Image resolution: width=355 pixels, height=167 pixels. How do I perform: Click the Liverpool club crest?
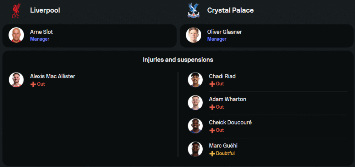pos(16,11)
